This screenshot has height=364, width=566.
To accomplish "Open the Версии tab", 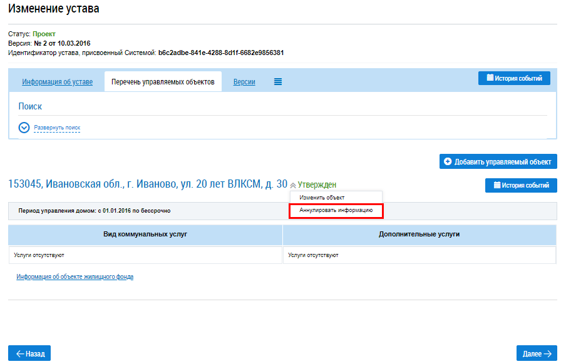I will pyautogui.click(x=244, y=82).
